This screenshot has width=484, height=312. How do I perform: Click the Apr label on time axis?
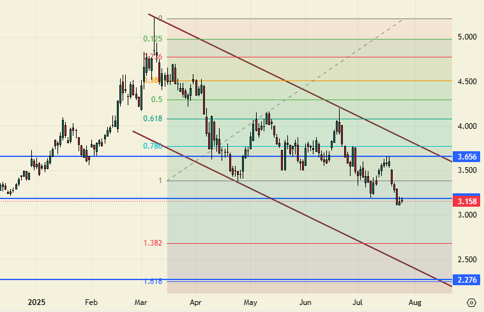[196, 301]
